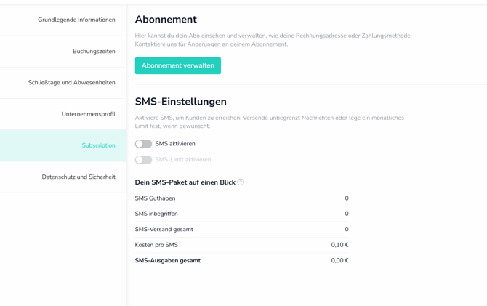
Task: Click the SMS-Ausgaben gesamt row label
Action: coord(167,261)
